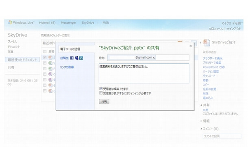Click the このファイルは共有されていません text
Viewport: 248px width, 163px height.
coord(220,114)
